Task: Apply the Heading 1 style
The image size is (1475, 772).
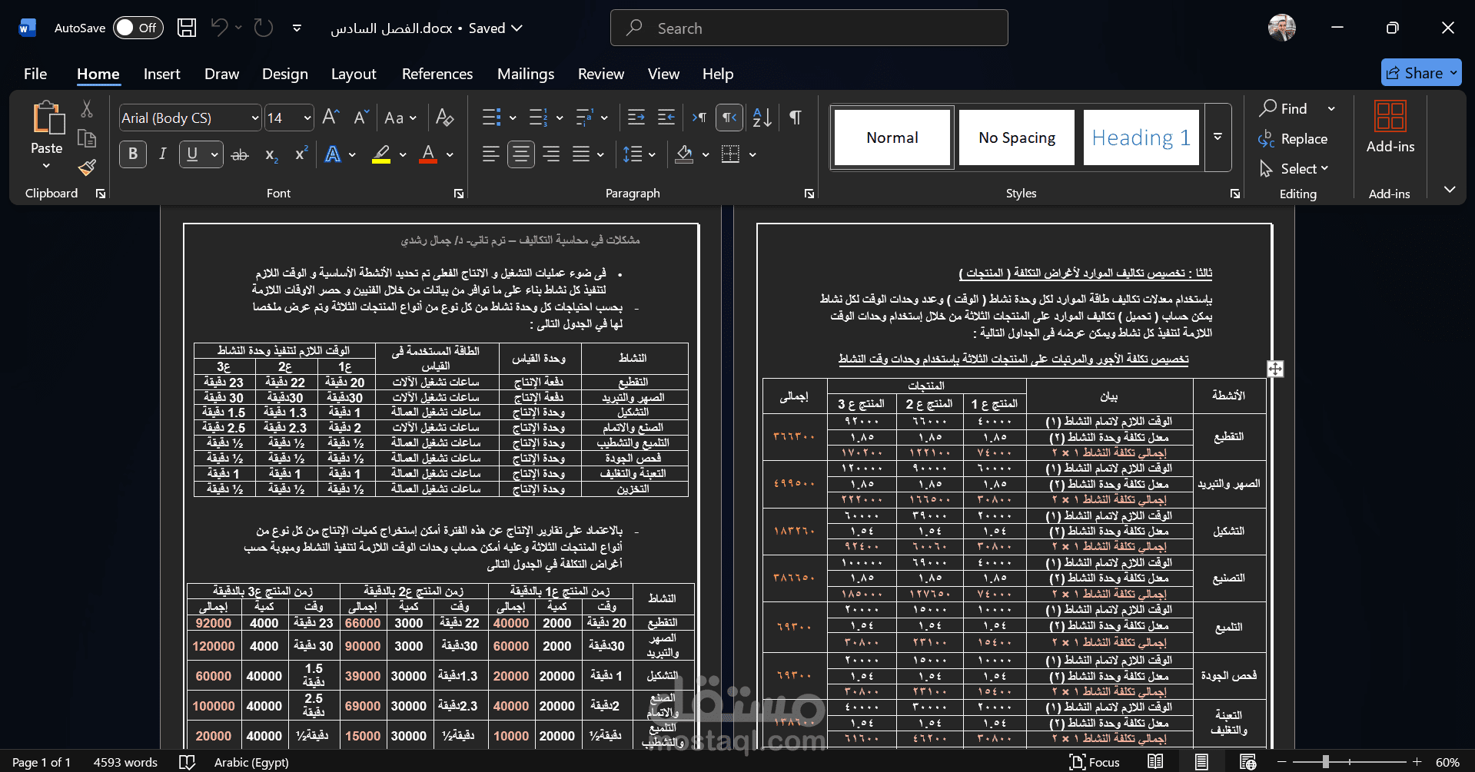Action: tap(1140, 138)
